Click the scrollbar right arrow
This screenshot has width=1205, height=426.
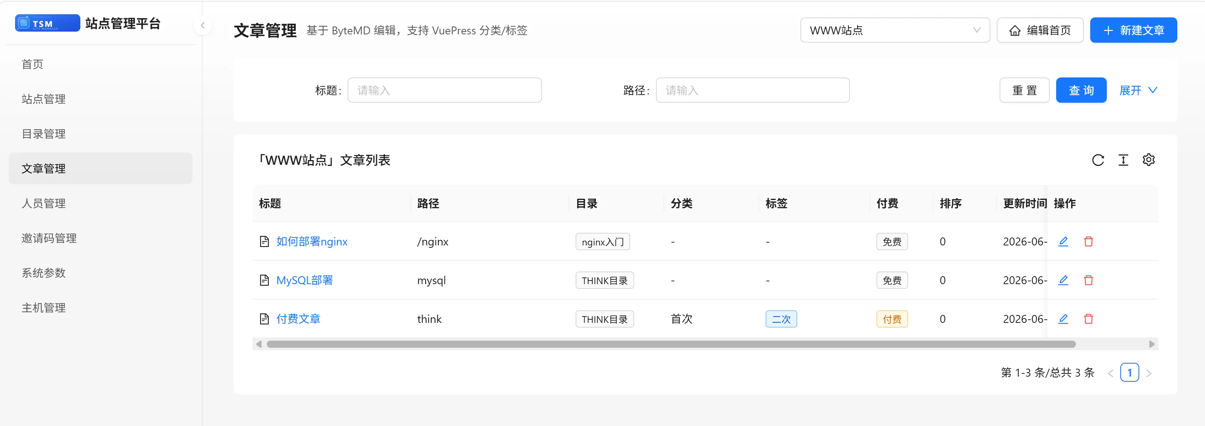point(1152,344)
